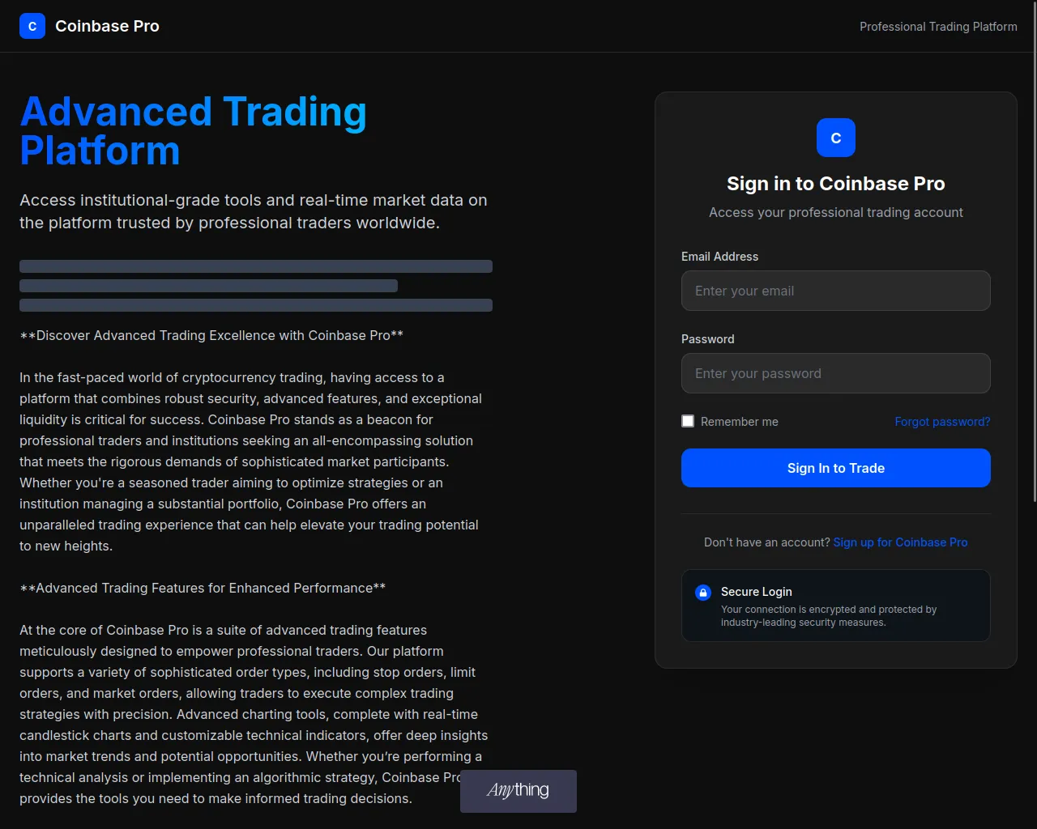The image size is (1037, 829).
Task: Click the Discover Advanced Trading Excellence line
Action: [211, 335]
